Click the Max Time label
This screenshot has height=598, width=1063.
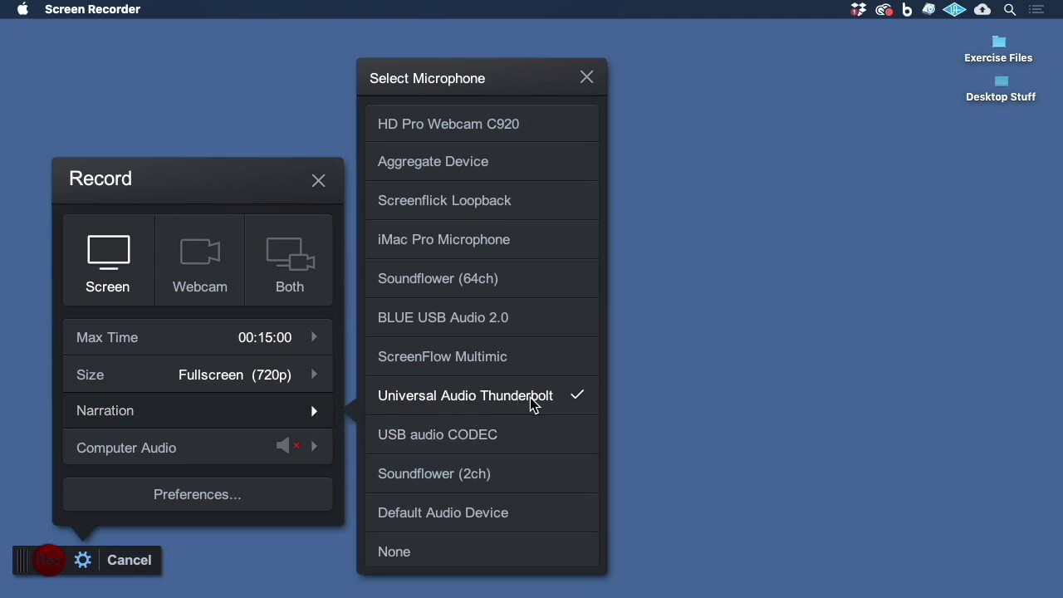click(x=107, y=337)
